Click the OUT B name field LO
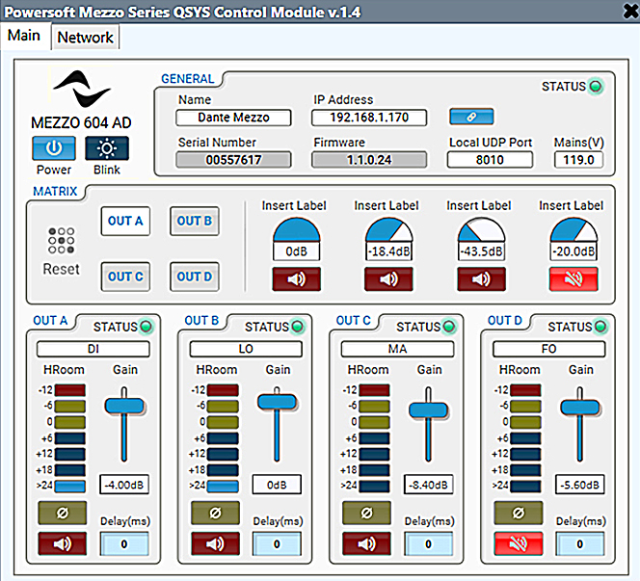 click(x=246, y=349)
